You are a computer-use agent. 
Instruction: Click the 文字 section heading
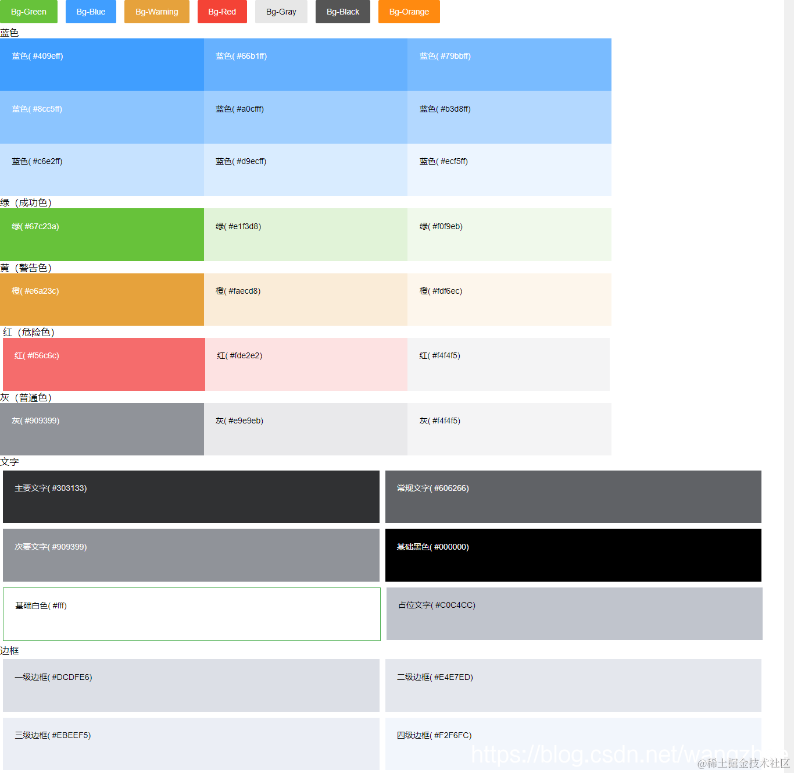coord(9,462)
